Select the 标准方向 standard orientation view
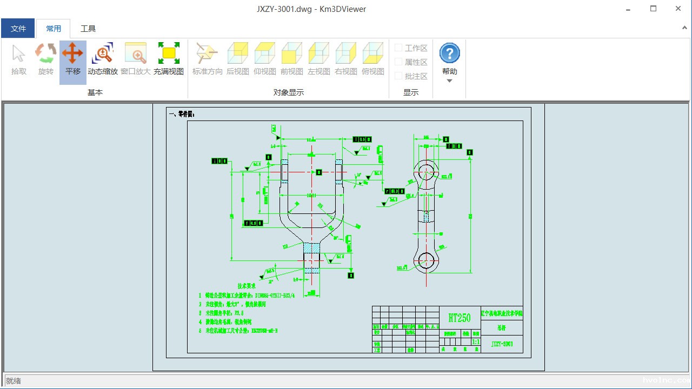 coord(207,59)
